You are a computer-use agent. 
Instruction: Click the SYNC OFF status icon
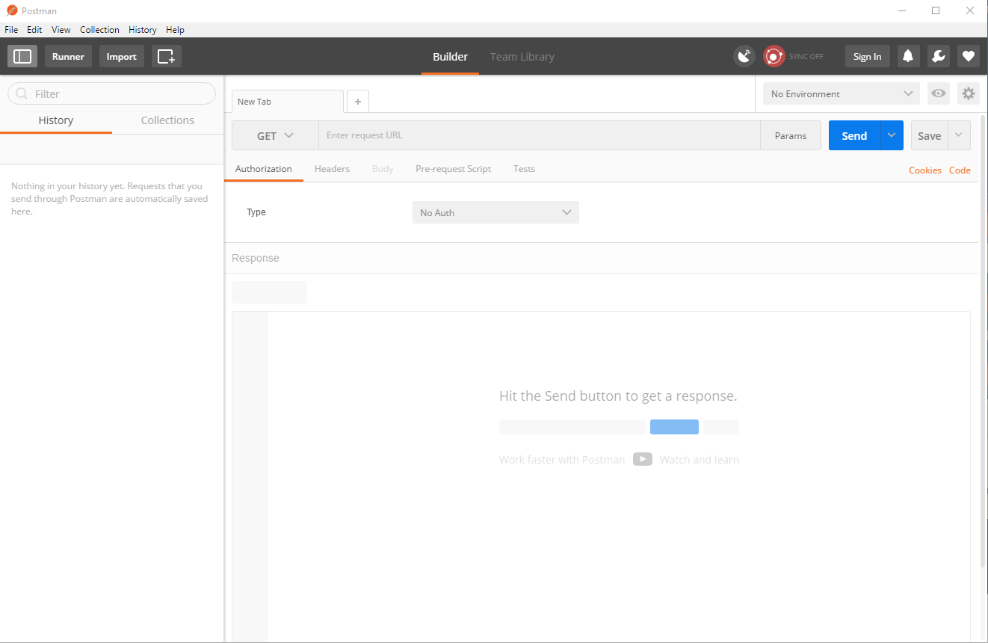[x=774, y=56]
